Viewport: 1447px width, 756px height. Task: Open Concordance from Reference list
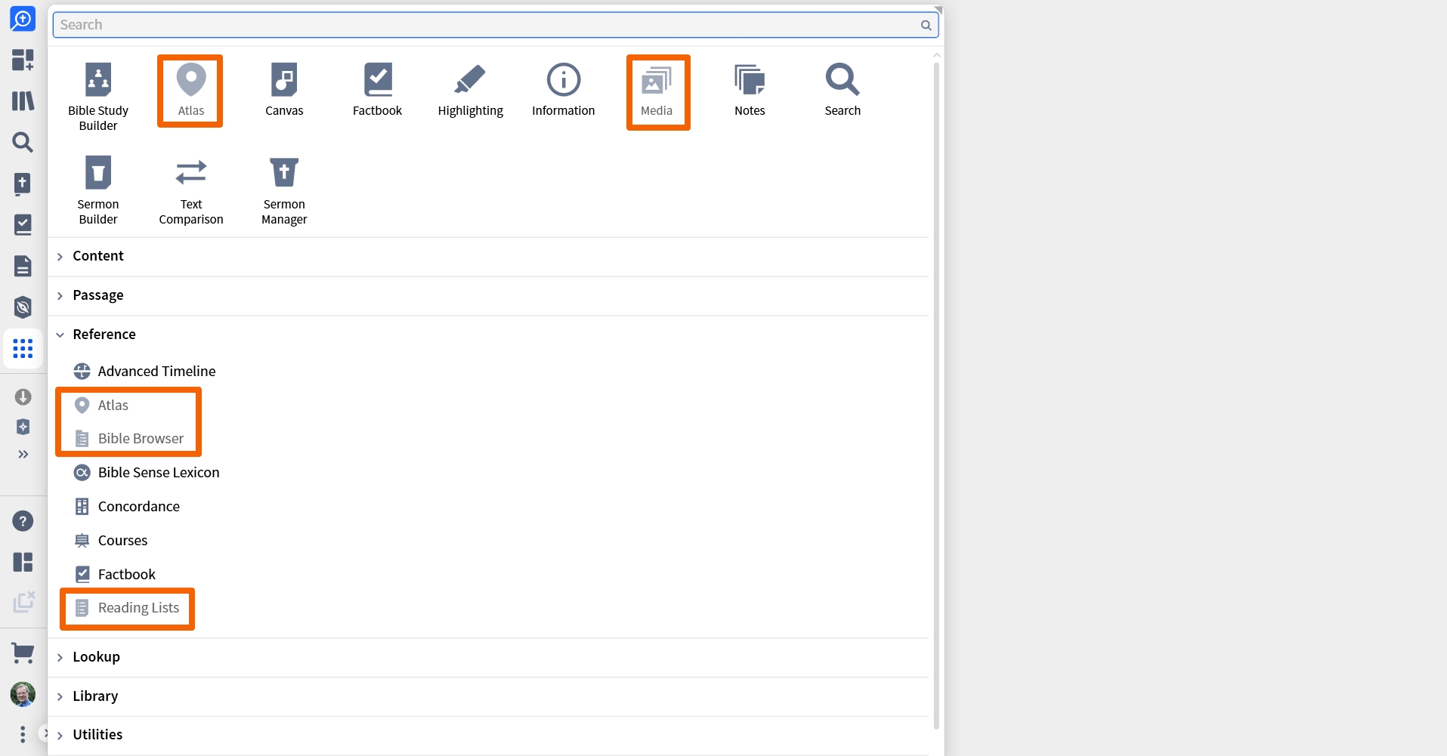(127, 507)
